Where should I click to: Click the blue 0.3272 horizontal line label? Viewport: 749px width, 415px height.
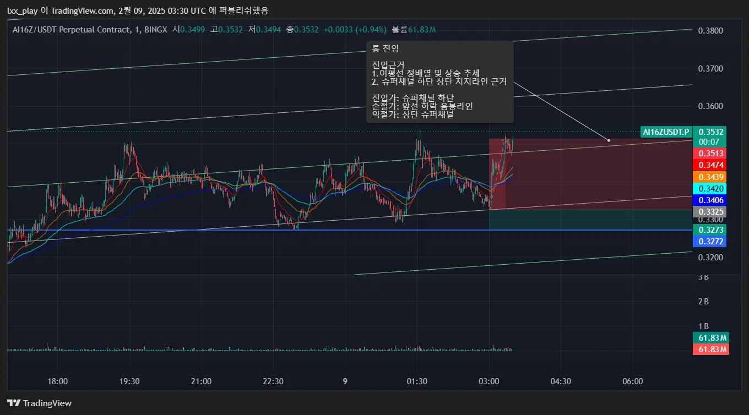[x=710, y=242]
